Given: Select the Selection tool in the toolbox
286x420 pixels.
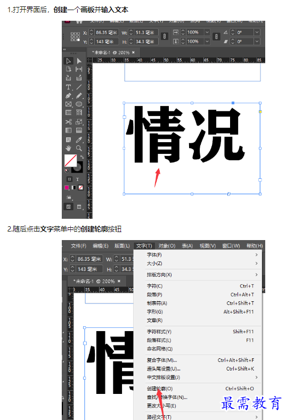Looking at the screenshot, I should [68, 61].
